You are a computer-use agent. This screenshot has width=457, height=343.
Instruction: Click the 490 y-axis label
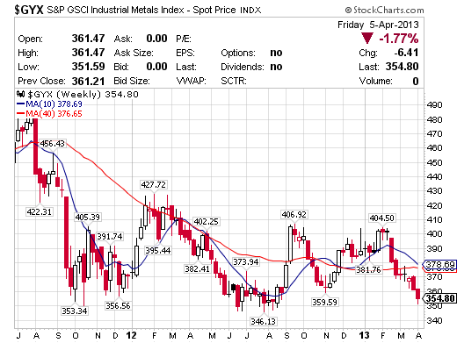434,104
